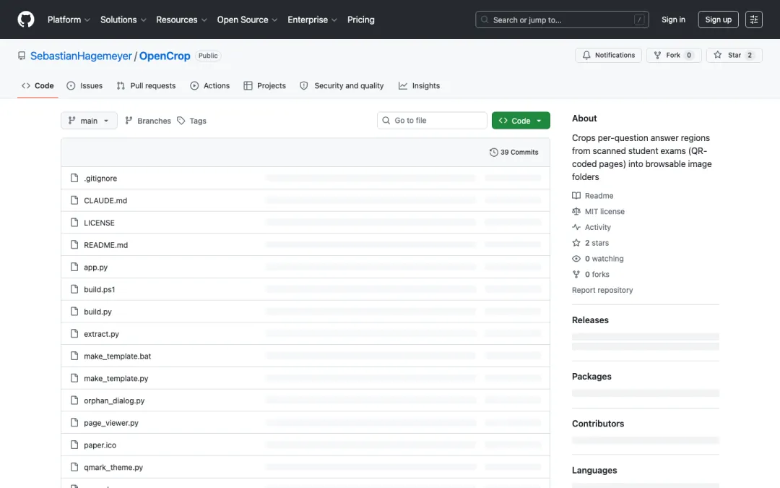Viewport: 780px width, 488px height.
Task: Click the Sign in link
Action: 673,20
